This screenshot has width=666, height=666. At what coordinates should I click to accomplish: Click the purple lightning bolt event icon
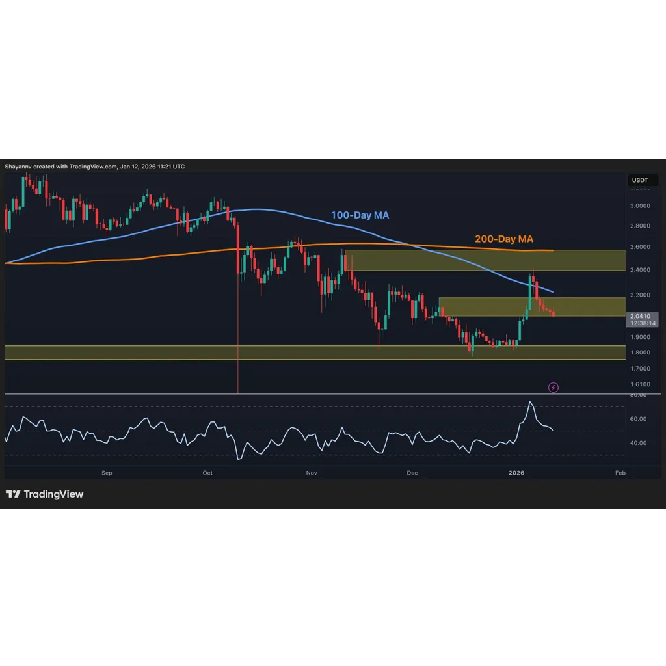(553, 388)
